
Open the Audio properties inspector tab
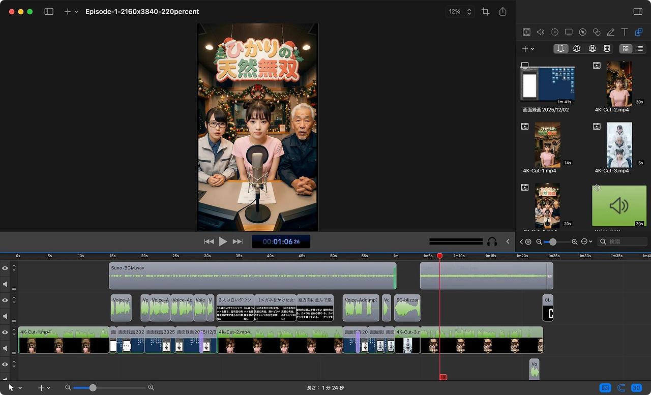pos(541,32)
